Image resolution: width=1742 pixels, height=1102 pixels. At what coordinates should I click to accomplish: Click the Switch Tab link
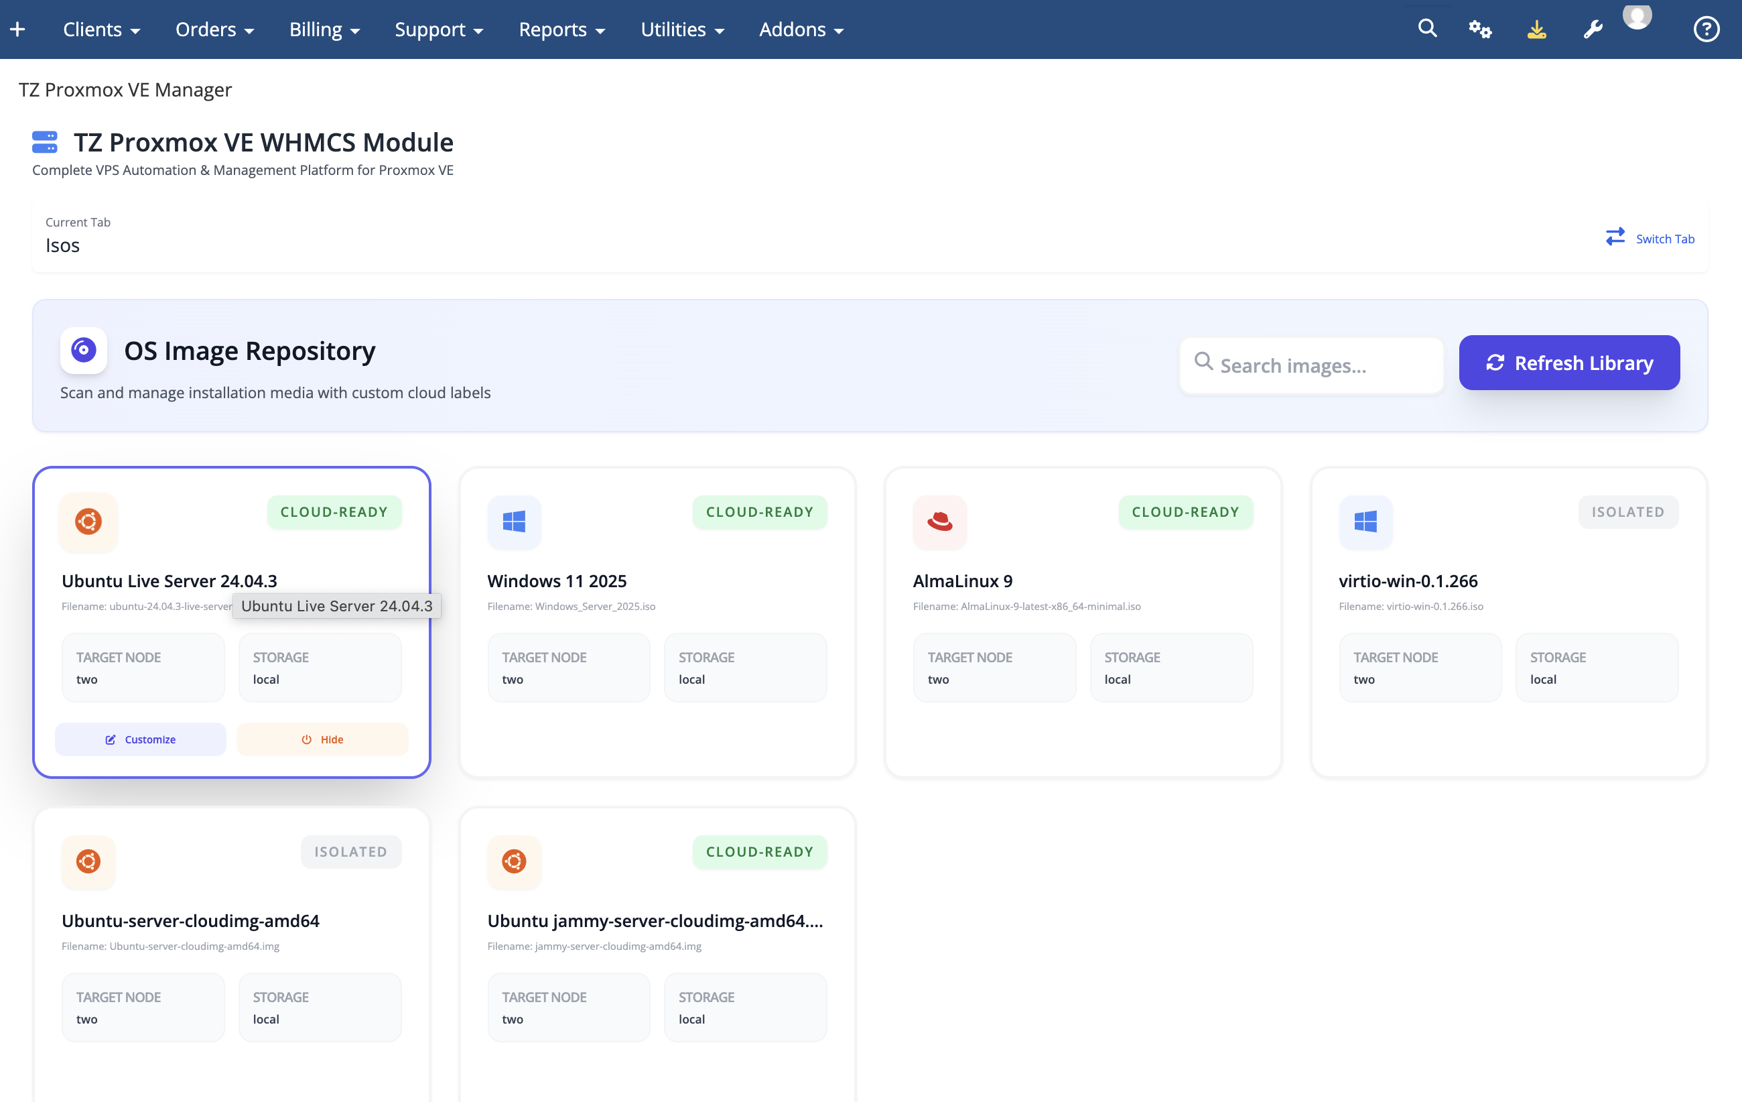(x=1664, y=238)
